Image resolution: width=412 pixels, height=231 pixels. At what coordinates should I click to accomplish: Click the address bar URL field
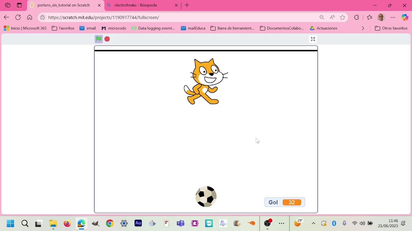[182, 17]
